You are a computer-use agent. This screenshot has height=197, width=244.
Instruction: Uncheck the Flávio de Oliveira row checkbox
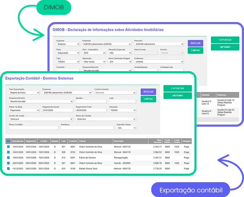click(8, 158)
